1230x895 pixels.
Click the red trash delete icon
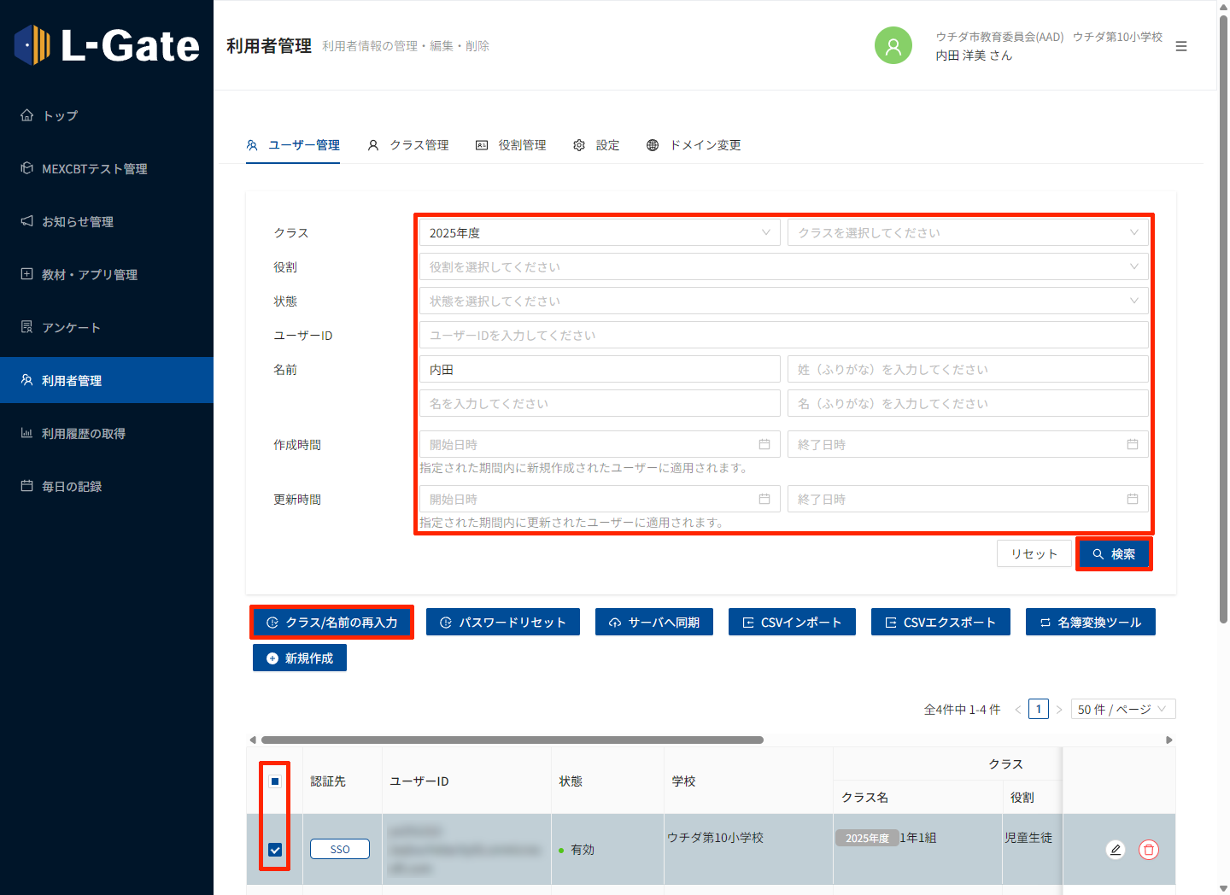click(1149, 850)
